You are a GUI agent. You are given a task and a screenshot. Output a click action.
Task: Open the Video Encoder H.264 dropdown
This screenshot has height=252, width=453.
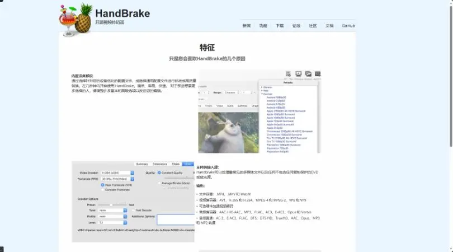pyautogui.click(x=117, y=172)
